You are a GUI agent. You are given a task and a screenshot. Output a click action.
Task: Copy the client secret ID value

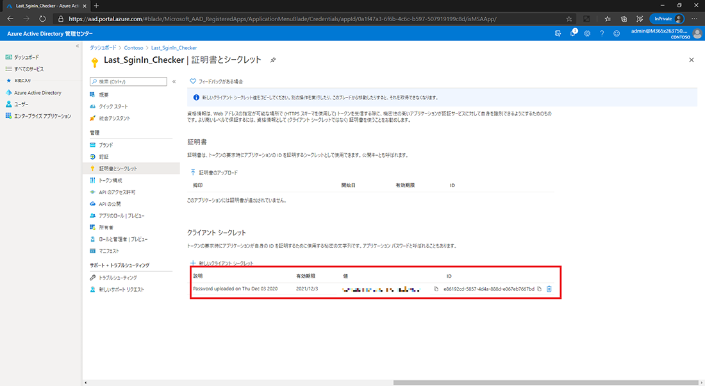coord(539,289)
